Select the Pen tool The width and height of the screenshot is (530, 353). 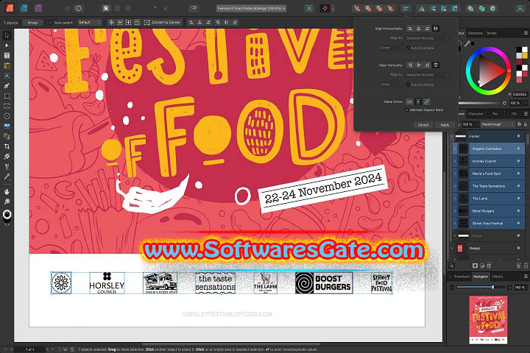point(7,86)
